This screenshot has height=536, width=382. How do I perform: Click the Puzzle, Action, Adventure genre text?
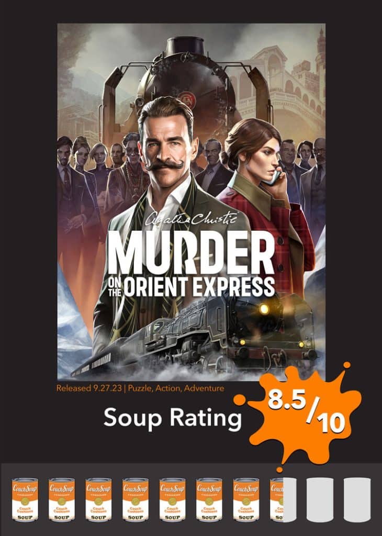coord(176,388)
